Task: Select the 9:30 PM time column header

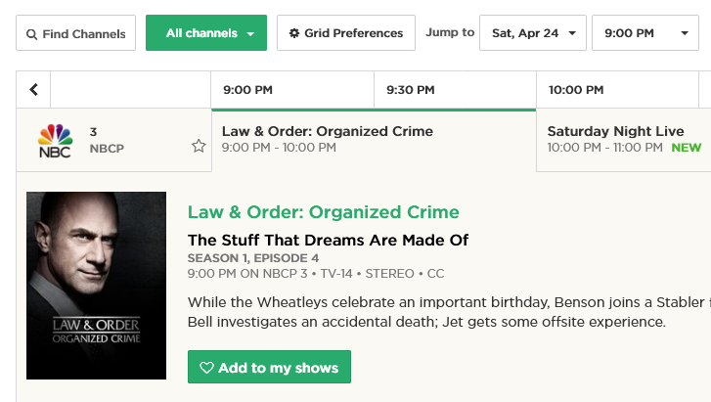Action: click(411, 90)
